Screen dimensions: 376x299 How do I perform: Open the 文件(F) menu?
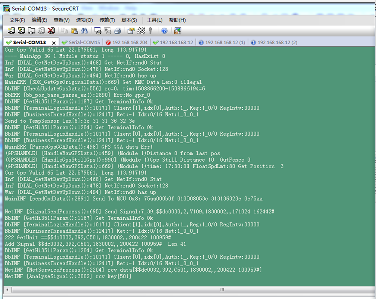point(17,20)
